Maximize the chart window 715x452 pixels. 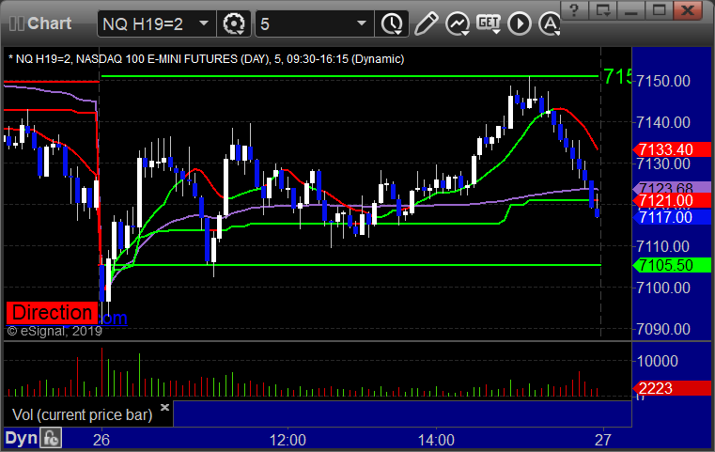[659, 9]
